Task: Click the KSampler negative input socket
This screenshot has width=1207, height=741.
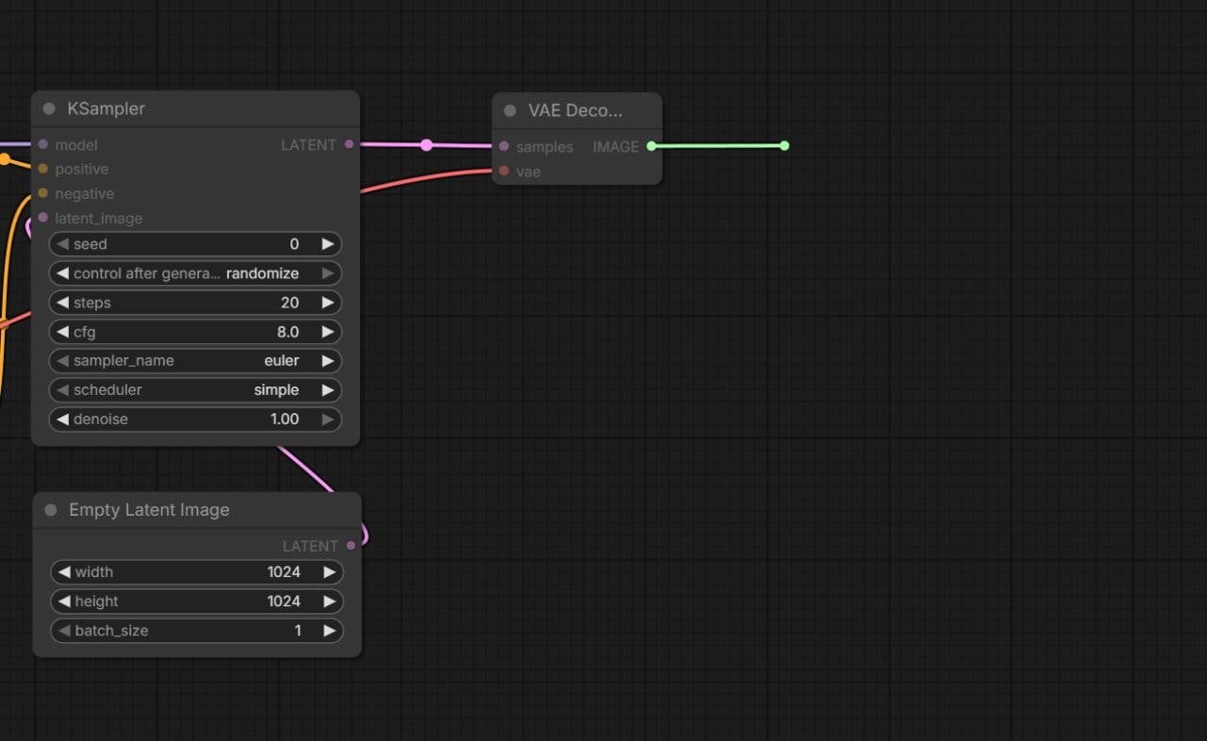Action: [43, 193]
